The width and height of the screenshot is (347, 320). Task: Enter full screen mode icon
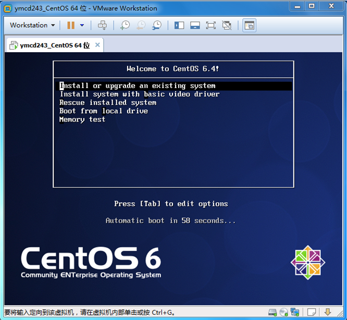point(211,25)
